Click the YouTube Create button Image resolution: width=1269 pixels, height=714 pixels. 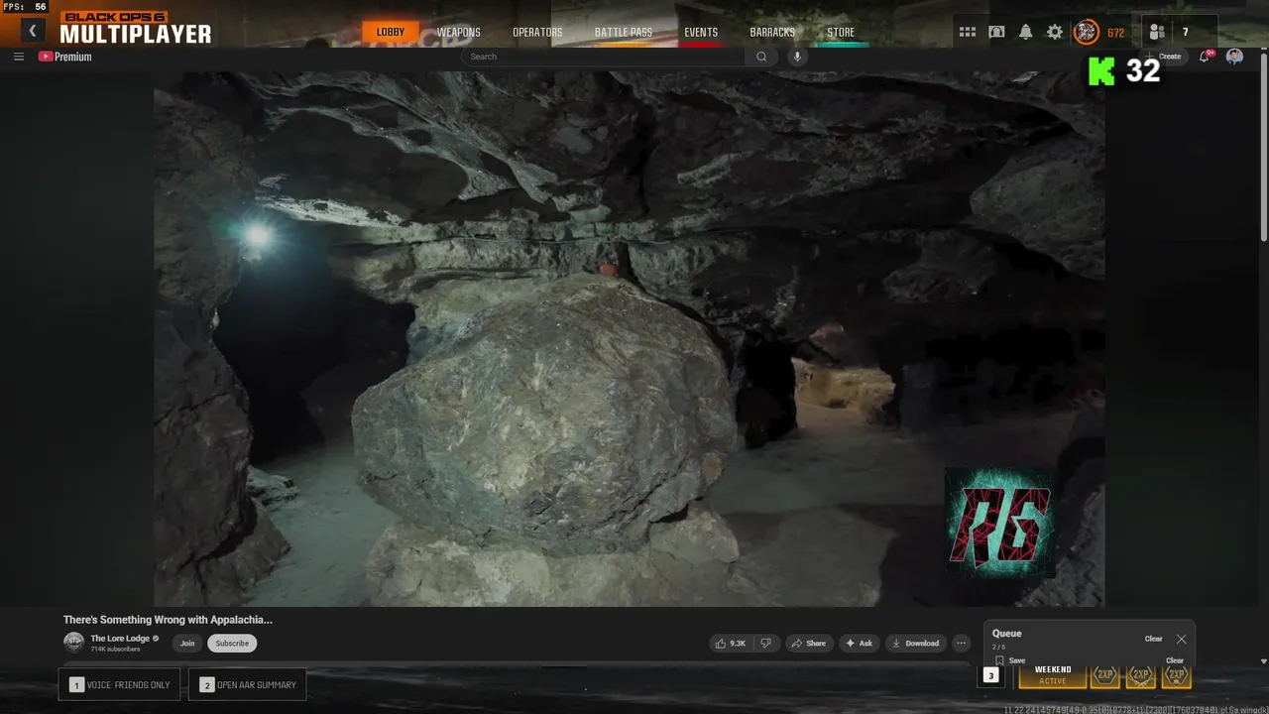coord(1165,57)
